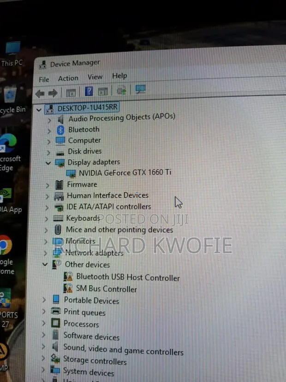286x382 pixels.
Task: Select SM Bus Controller entry
Action: [x=106, y=289]
